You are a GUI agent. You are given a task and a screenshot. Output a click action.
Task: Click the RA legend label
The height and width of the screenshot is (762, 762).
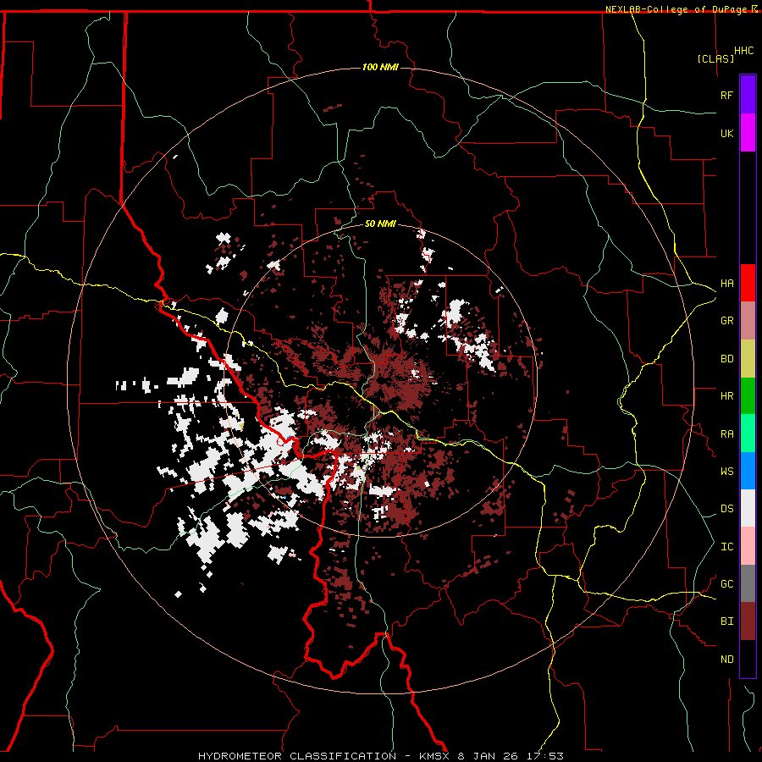(x=726, y=434)
